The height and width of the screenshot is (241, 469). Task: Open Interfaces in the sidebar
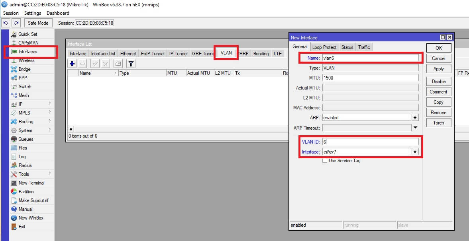click(x=28, y=52)
